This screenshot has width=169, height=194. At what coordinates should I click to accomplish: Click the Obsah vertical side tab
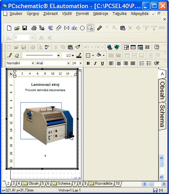[x=162, y=90]
